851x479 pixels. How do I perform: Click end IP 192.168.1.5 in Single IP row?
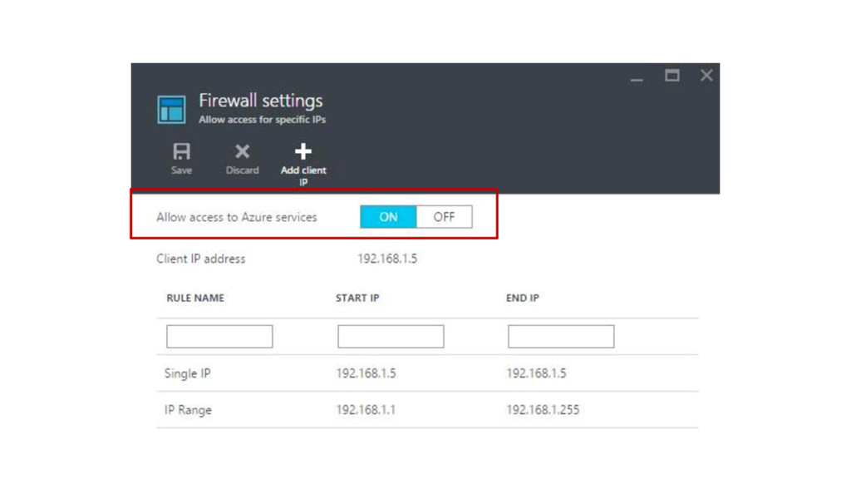tap(536, 373)
